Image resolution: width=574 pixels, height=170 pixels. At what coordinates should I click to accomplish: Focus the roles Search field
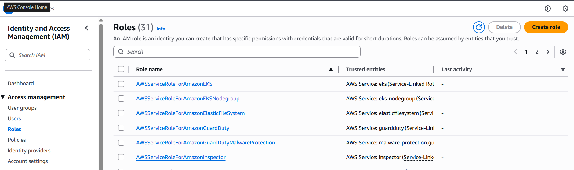(237, 52)
